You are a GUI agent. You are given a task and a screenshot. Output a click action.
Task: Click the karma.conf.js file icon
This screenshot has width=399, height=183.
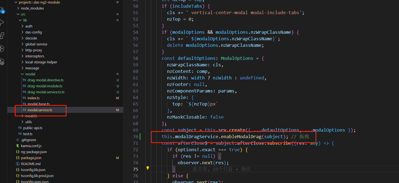18,146
